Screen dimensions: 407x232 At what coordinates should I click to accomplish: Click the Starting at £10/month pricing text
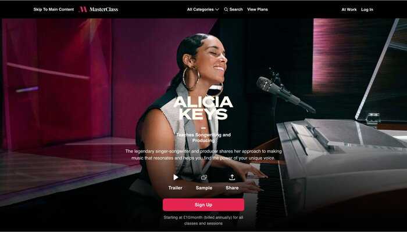click(203, 220)
